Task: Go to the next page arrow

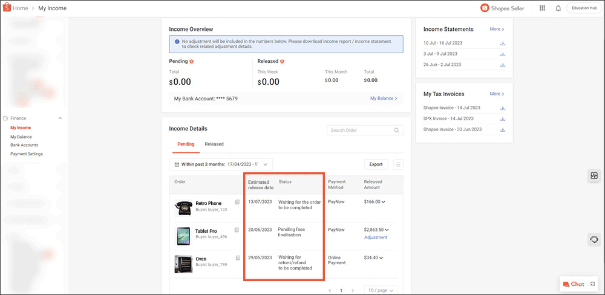Action: [352, 290]
